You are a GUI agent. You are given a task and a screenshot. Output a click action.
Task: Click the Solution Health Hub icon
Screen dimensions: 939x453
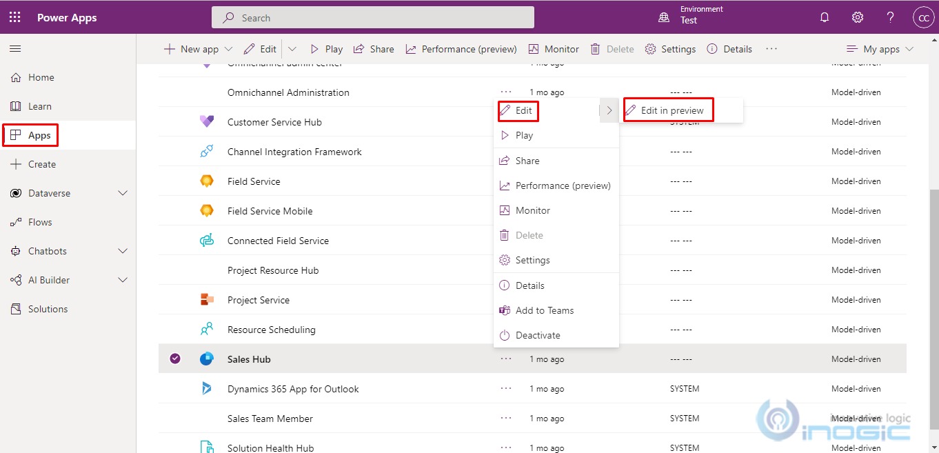(207, 447)
